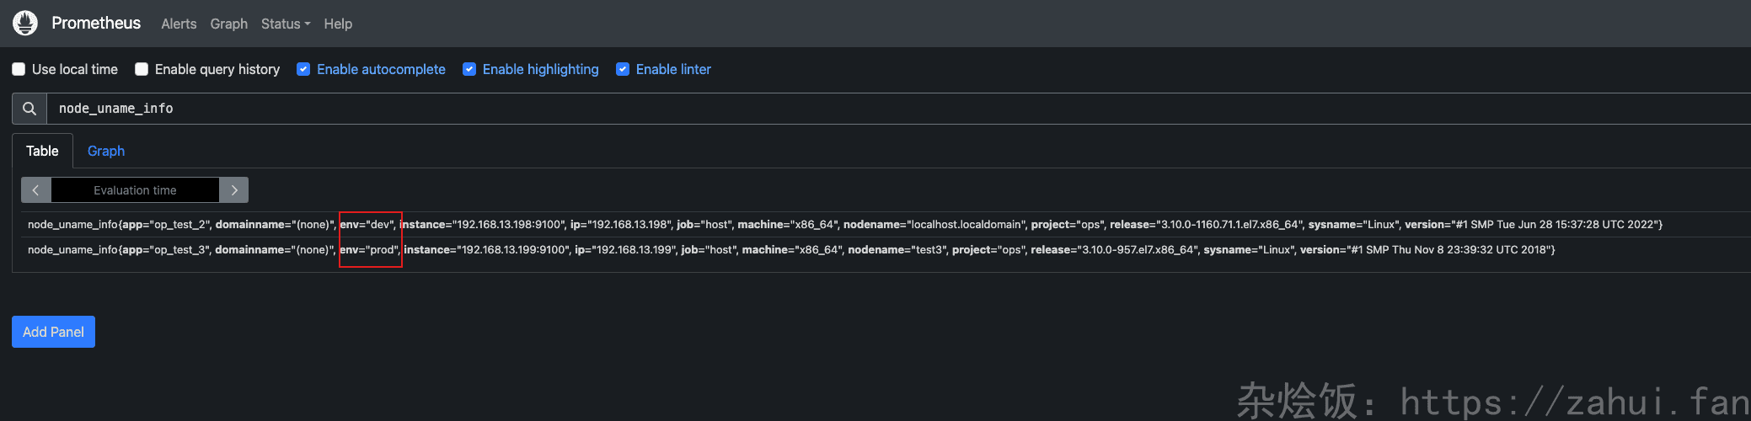Open the Alerts page from navbar
This screenshot has width=1751, height=421.
(179, 24)
